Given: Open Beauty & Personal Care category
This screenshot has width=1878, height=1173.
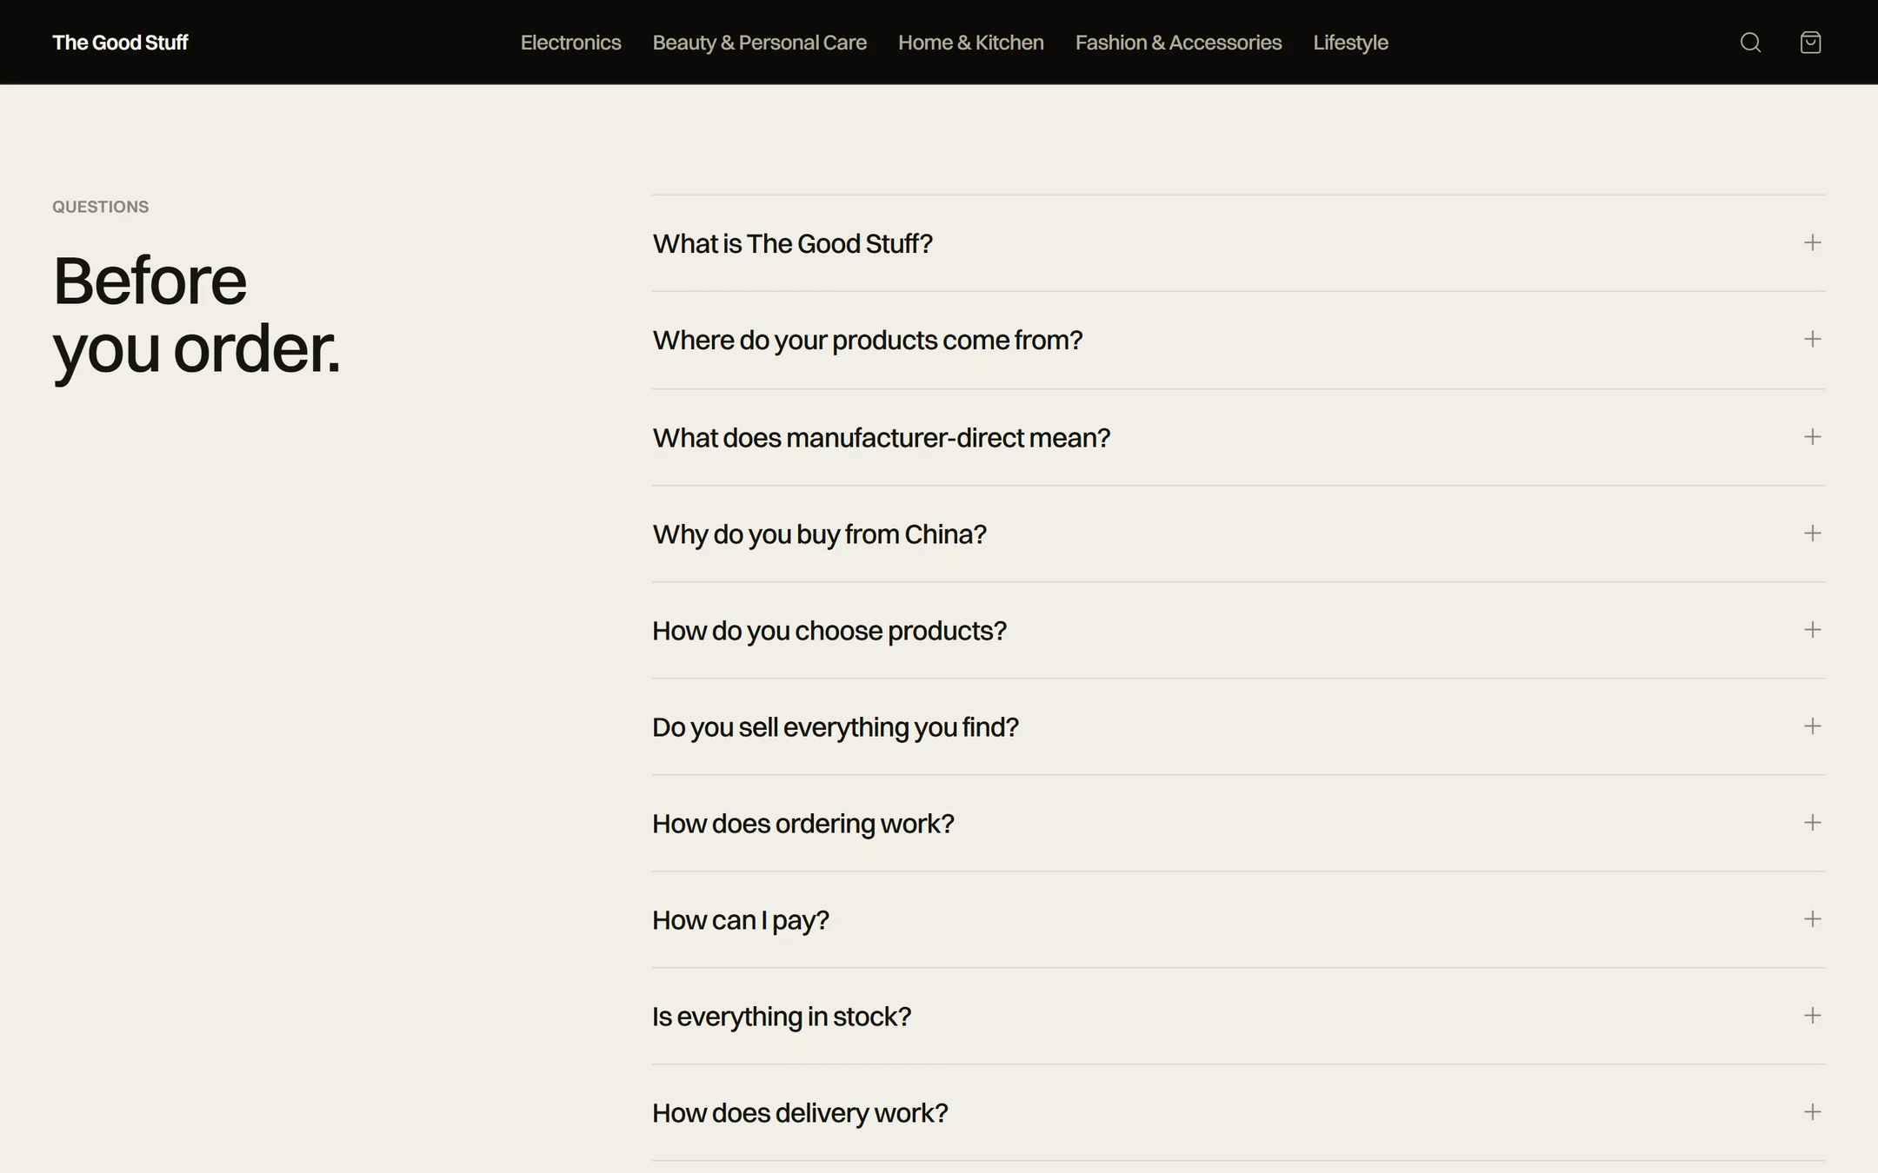Looking at the screenshot, I should point(759,43).
